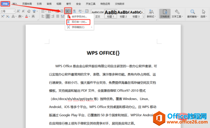Toggle center alignment

tap(48, 16)
